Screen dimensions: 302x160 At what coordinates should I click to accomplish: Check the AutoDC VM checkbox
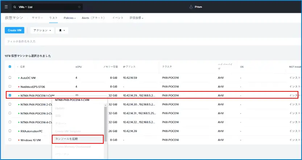(x=10, y=78)
